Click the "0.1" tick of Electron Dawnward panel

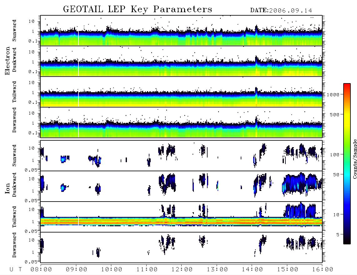point(33,133)
